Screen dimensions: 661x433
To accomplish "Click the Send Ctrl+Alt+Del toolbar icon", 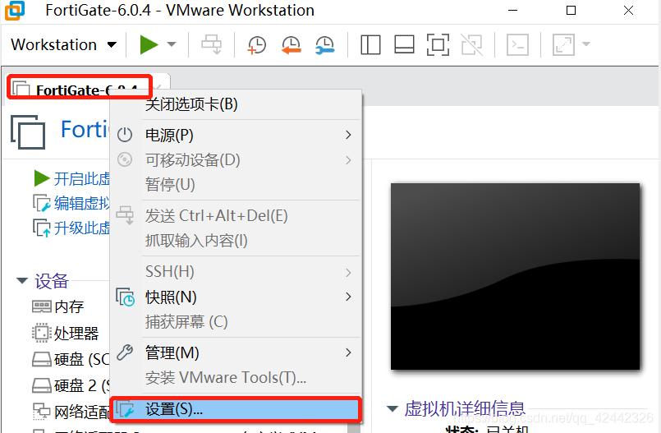I will tap(211, 44).
